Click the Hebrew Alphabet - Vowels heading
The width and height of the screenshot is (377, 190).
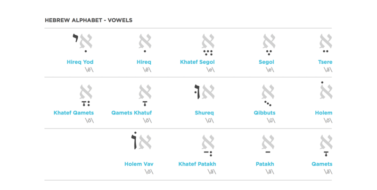(x=89, y=21)
